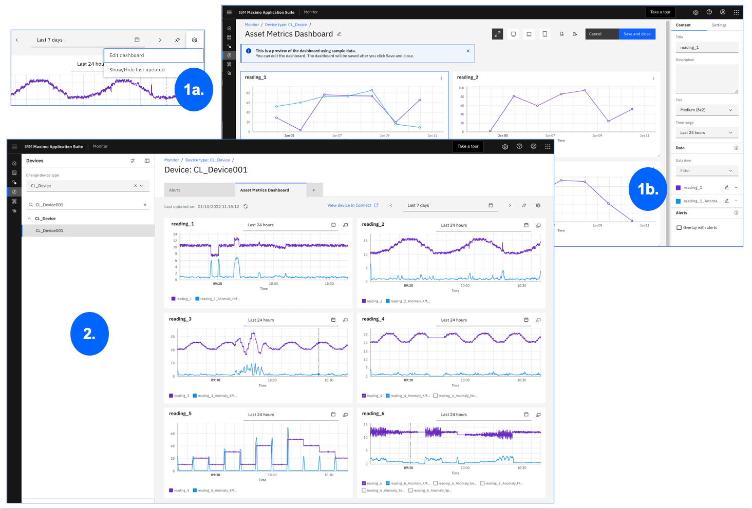Click pin icon in Last 7 days snippet

coord(177,40)
